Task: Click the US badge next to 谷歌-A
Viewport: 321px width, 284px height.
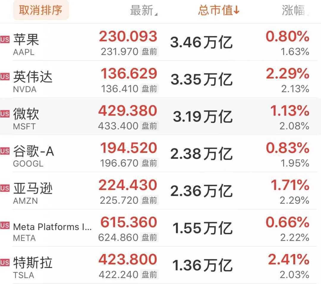Action: point(5,151)
